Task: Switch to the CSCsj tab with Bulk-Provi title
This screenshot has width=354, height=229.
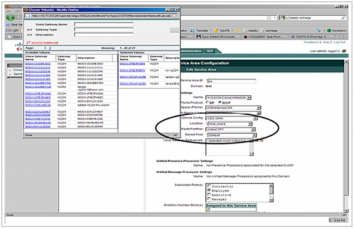Action: point(265,37)
